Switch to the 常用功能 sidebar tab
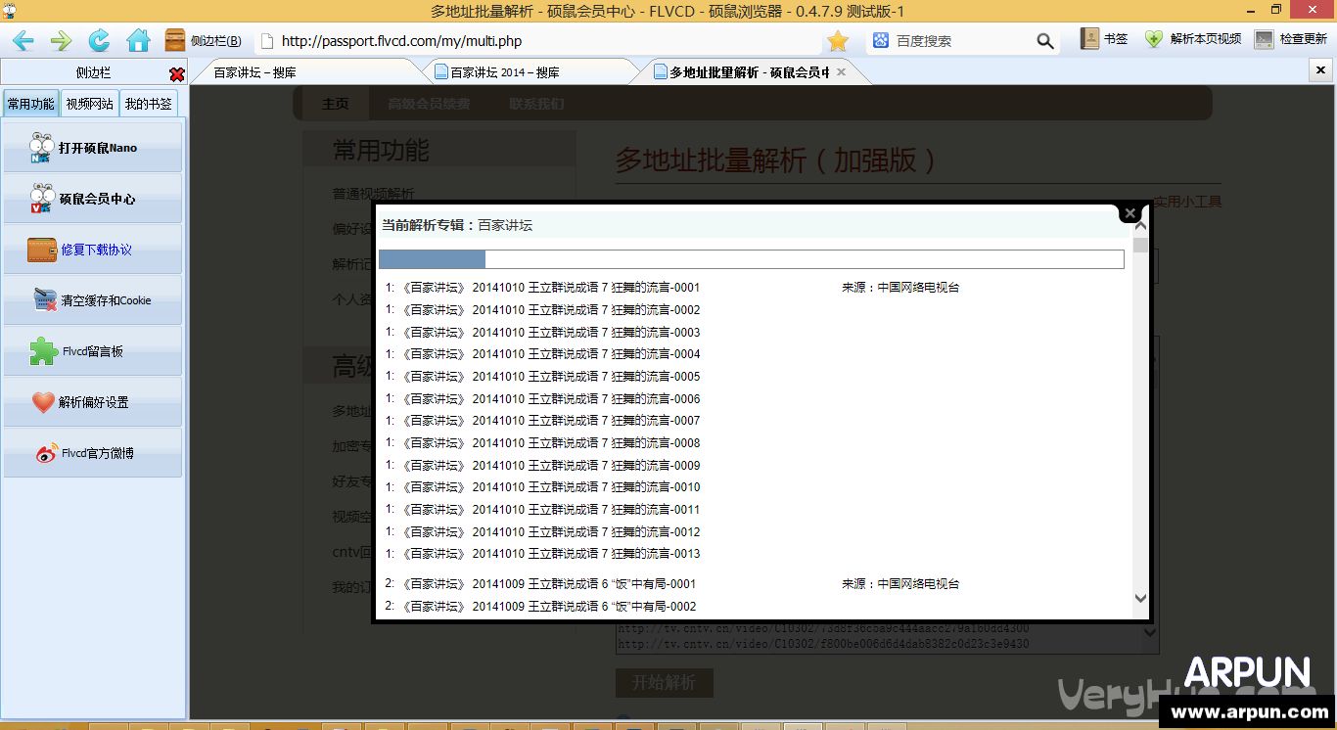 pyautogui.click(x=30, y=104)
